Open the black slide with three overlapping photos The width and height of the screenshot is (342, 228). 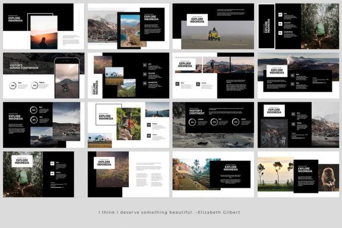[128, 75]
